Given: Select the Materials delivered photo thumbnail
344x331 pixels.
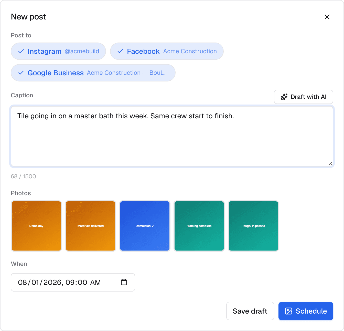Looking at the screenshot, I should (91, 226).
